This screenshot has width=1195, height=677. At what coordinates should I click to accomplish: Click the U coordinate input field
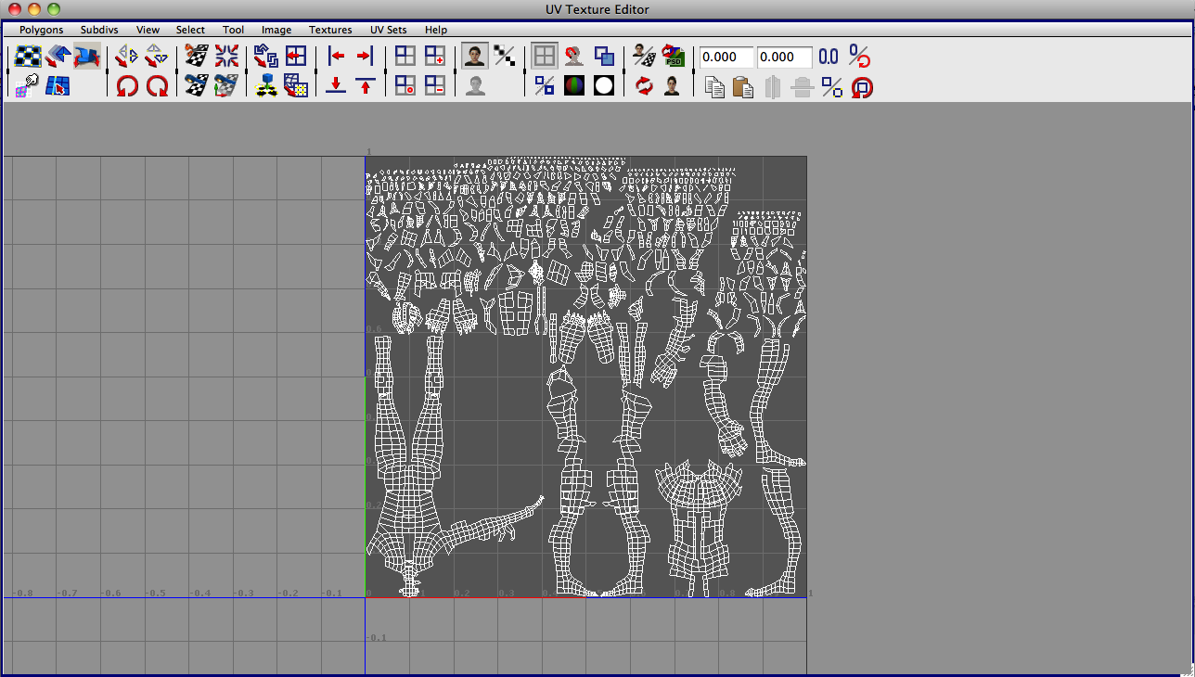pyautogui.click(x=725, y=57)
